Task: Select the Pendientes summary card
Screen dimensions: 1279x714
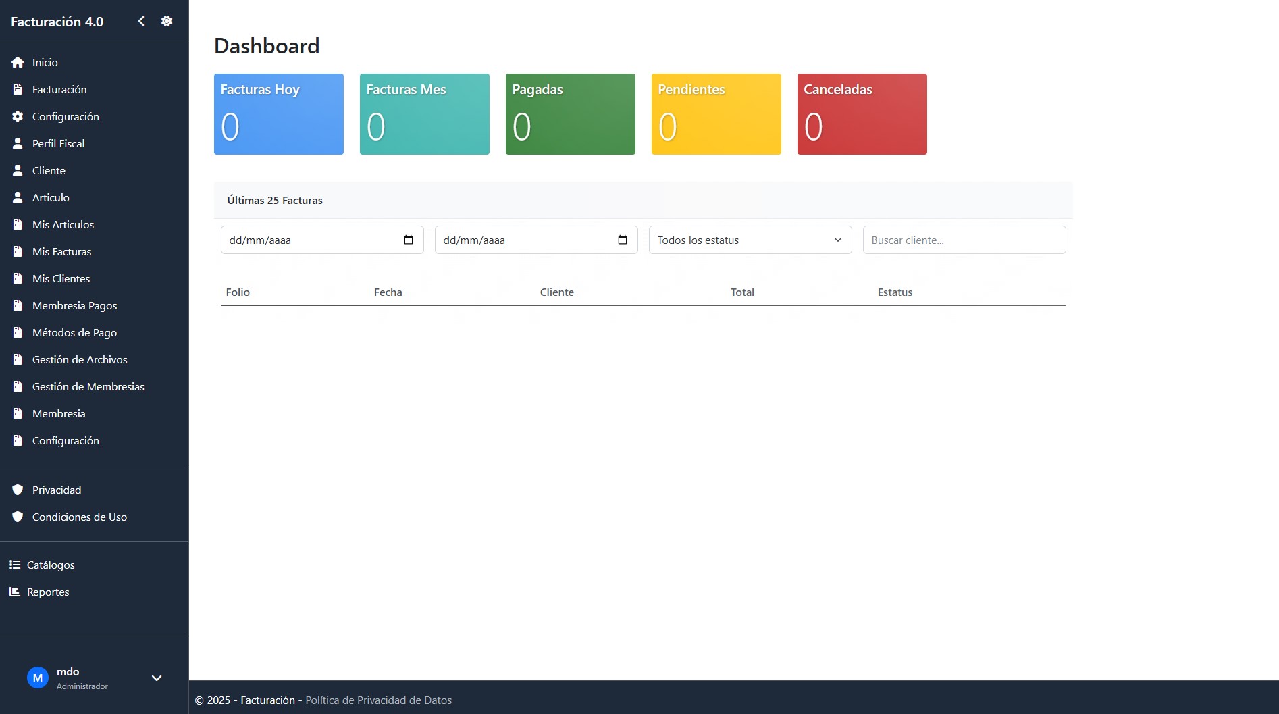Action: [715, 113]
